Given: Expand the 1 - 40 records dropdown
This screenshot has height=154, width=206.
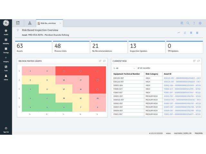Looking at the screenshot, I should click(124, 68).
